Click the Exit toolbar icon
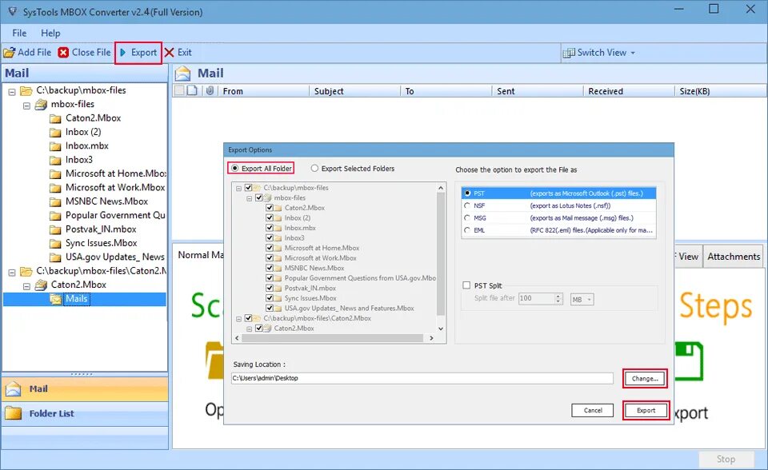The width and height of the screenshot is (768, 470). point(170,53)
